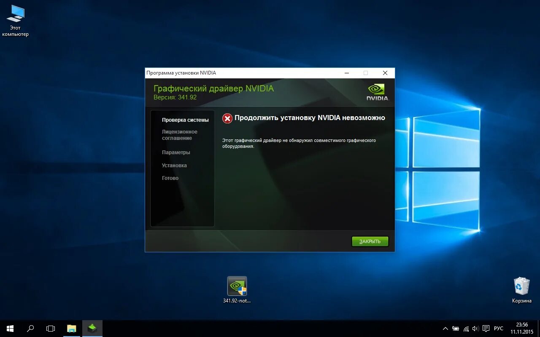
Task: Select the Проверка системы step
Action: point(185,120)
